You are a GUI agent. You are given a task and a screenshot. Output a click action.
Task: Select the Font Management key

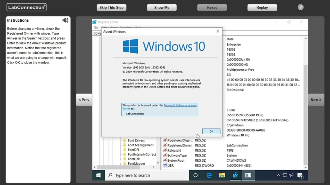pyautogui.click(x=141, y=145)
